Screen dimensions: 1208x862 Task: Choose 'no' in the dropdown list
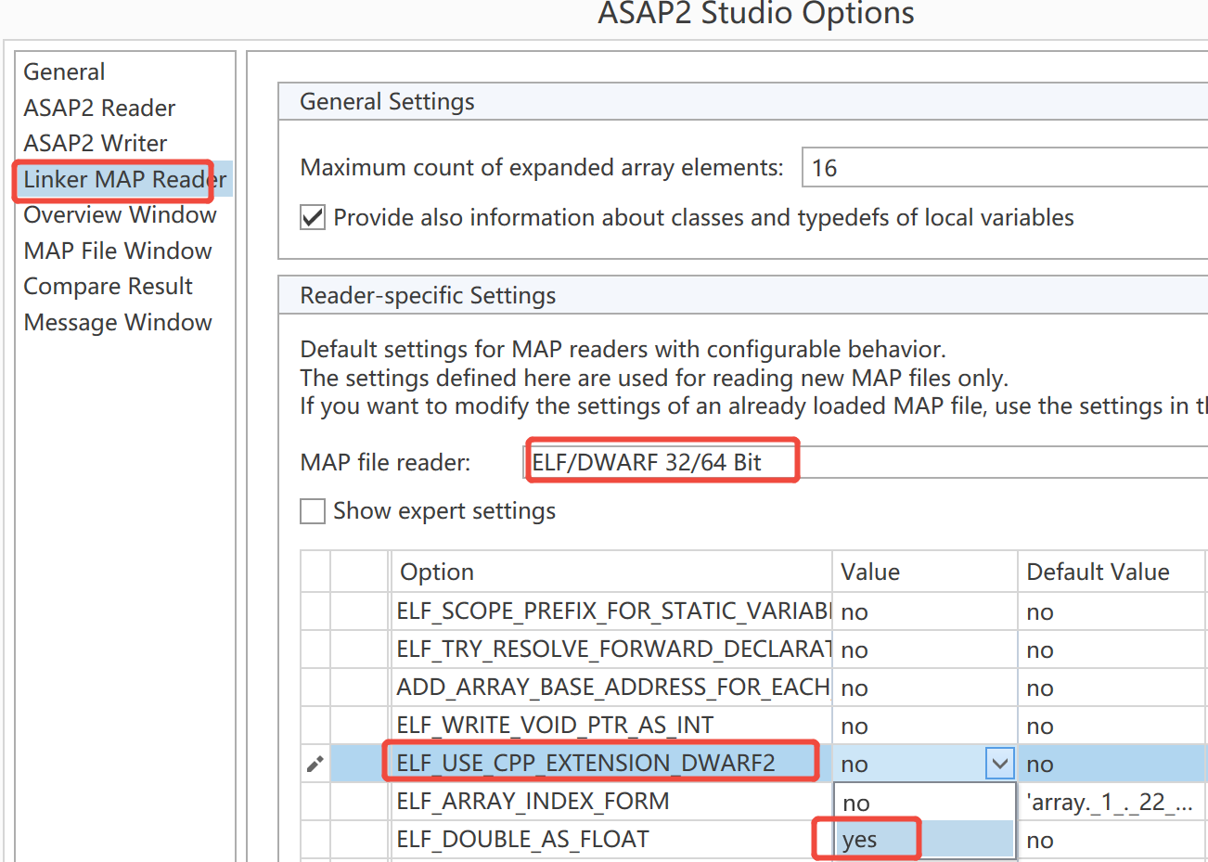856,803
